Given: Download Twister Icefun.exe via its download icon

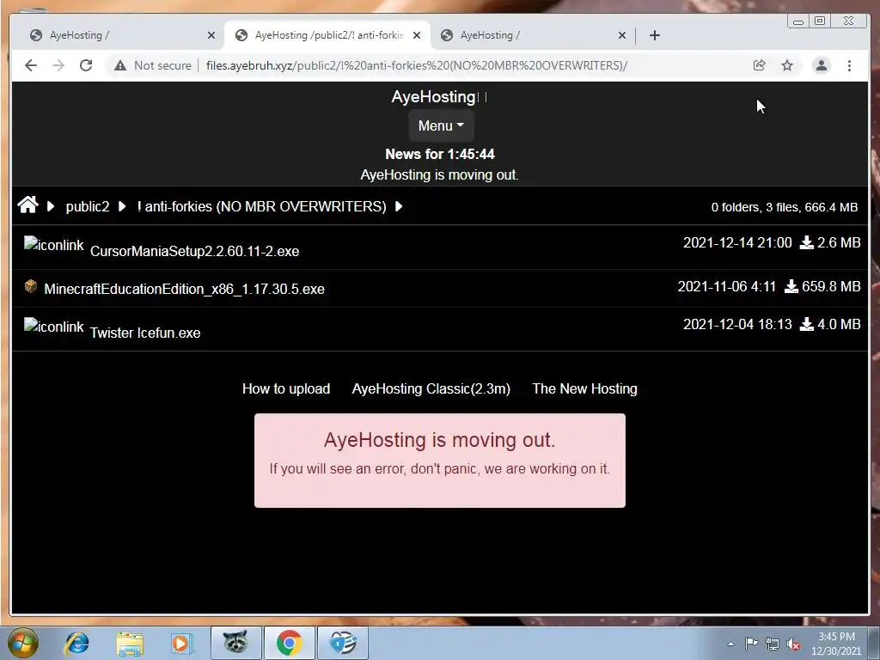Looking at the screenshot, I should click(806, 324).
